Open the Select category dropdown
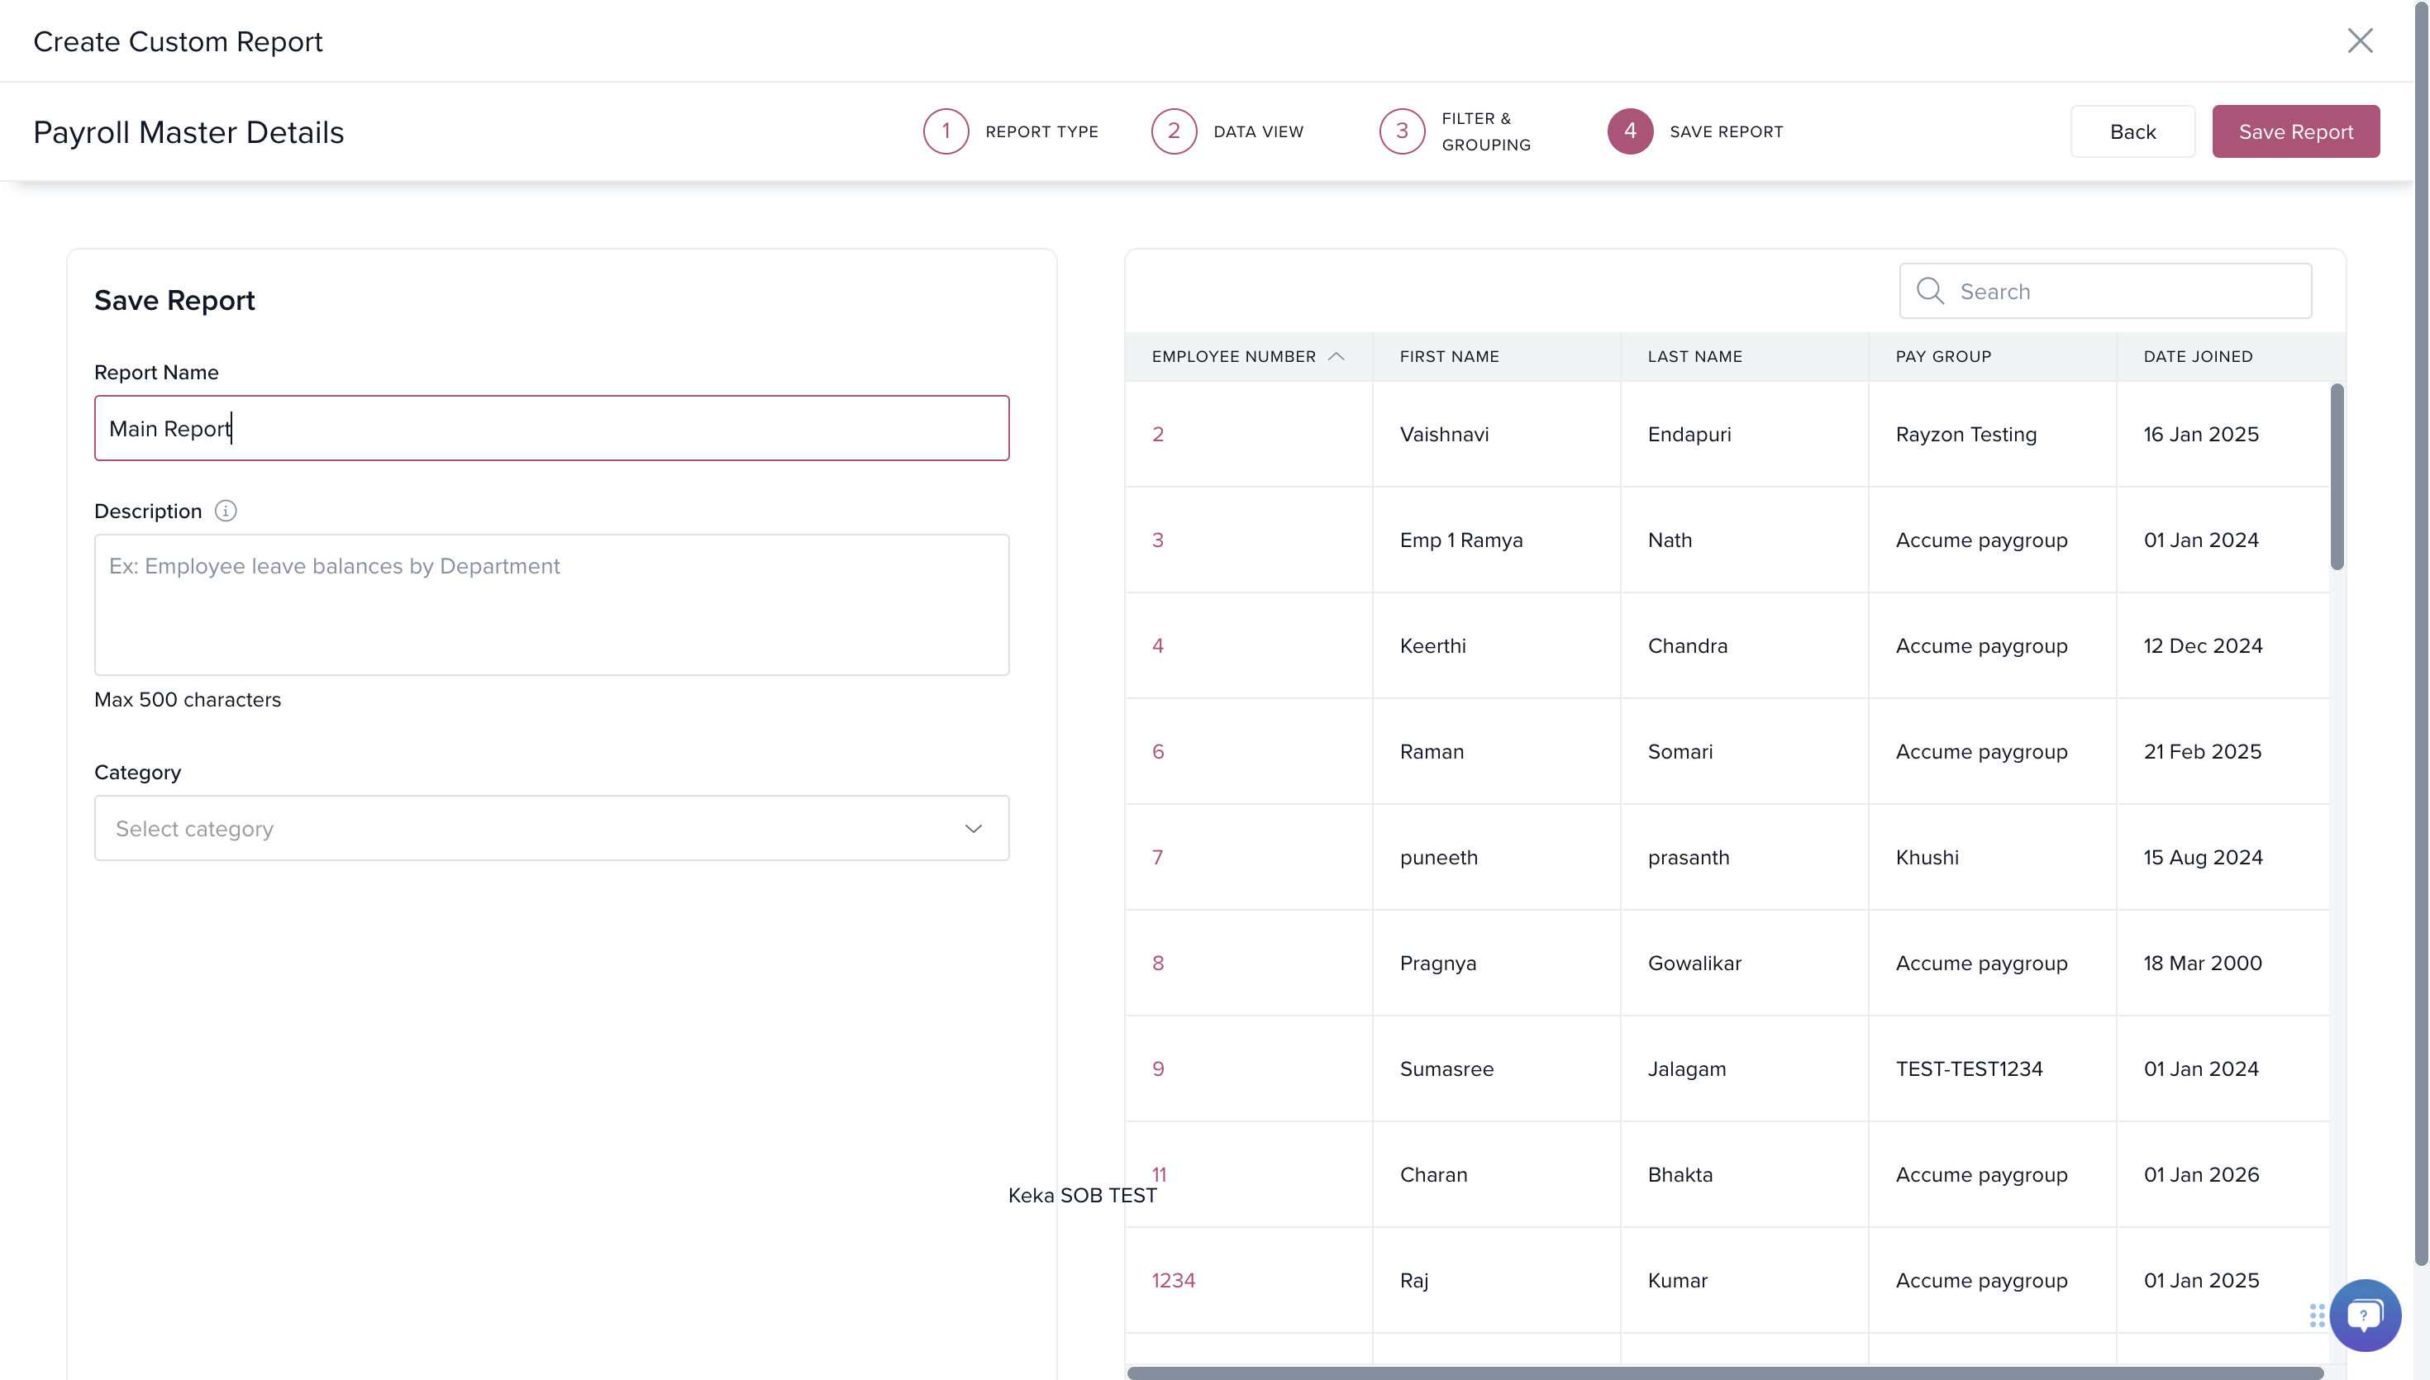 click(x=551, y=828)
